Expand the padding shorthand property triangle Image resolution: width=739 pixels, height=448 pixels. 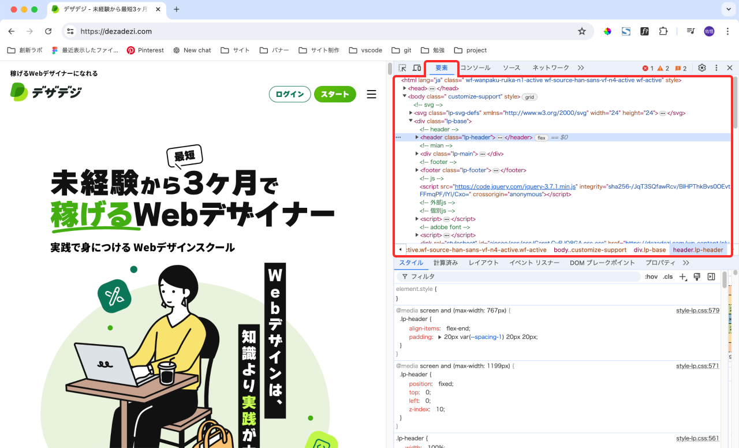pyautogui.click(x=440, y=337)
